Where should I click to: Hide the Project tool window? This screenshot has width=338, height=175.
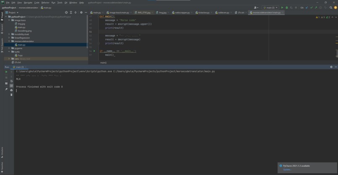86,13
